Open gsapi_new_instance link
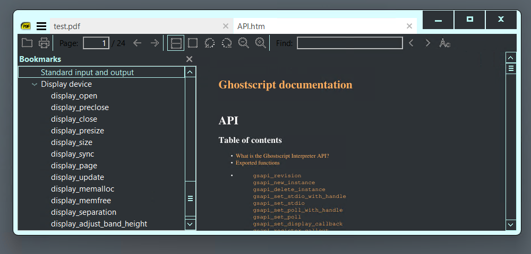 (284, 183)
